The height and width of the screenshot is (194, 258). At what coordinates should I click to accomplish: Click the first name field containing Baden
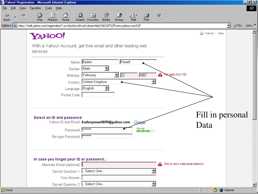click(100, 62)
